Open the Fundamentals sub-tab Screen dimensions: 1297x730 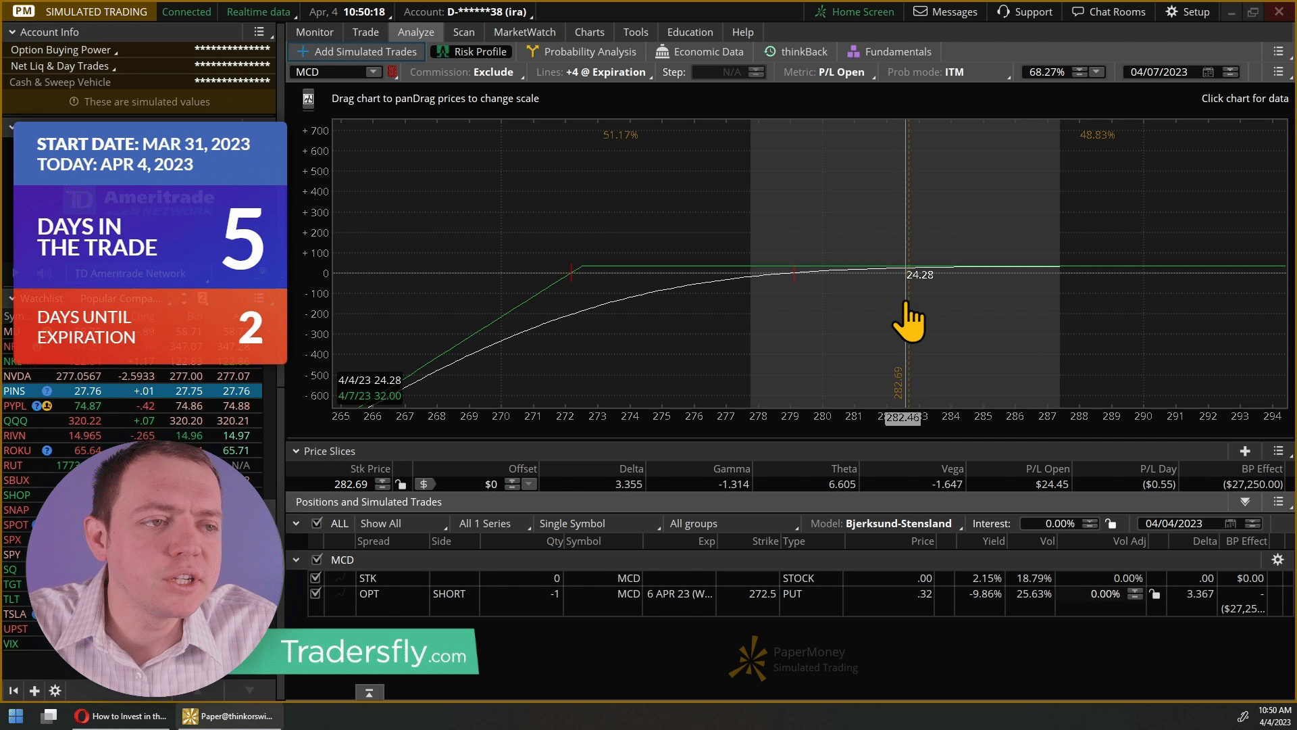point(890,51)
